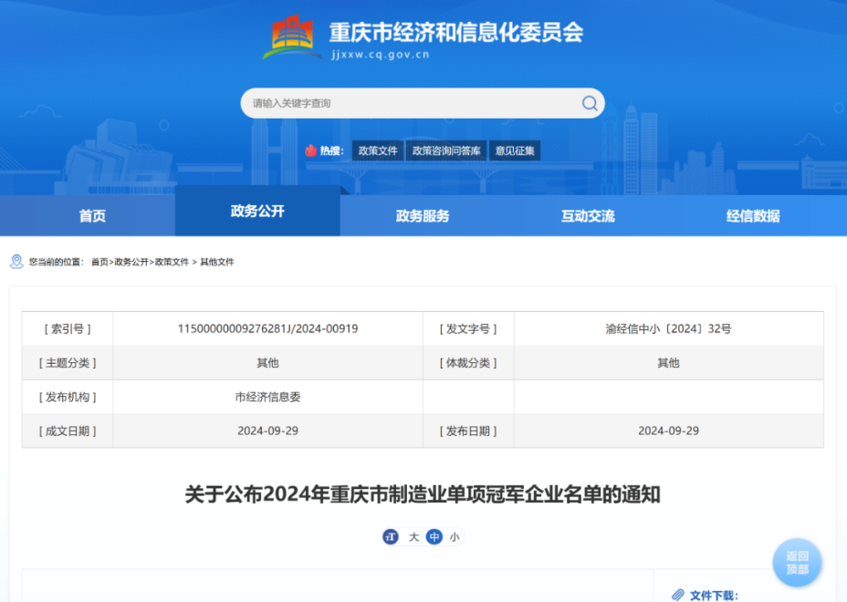Go to 政务公开 in the breadcrumb

(x=131, y=262)
